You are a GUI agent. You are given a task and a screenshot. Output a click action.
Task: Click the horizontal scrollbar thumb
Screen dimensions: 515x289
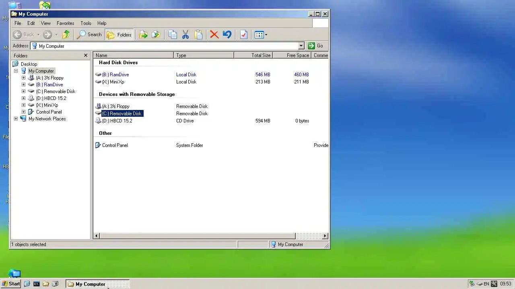click(198, 236)
